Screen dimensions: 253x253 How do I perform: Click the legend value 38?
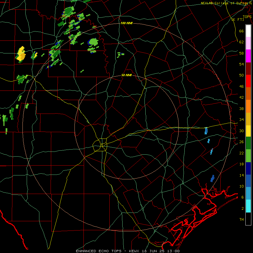pos(241,109)
